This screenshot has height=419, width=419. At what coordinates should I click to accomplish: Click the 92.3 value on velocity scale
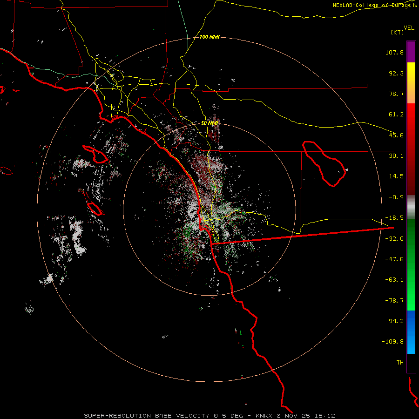396,73
